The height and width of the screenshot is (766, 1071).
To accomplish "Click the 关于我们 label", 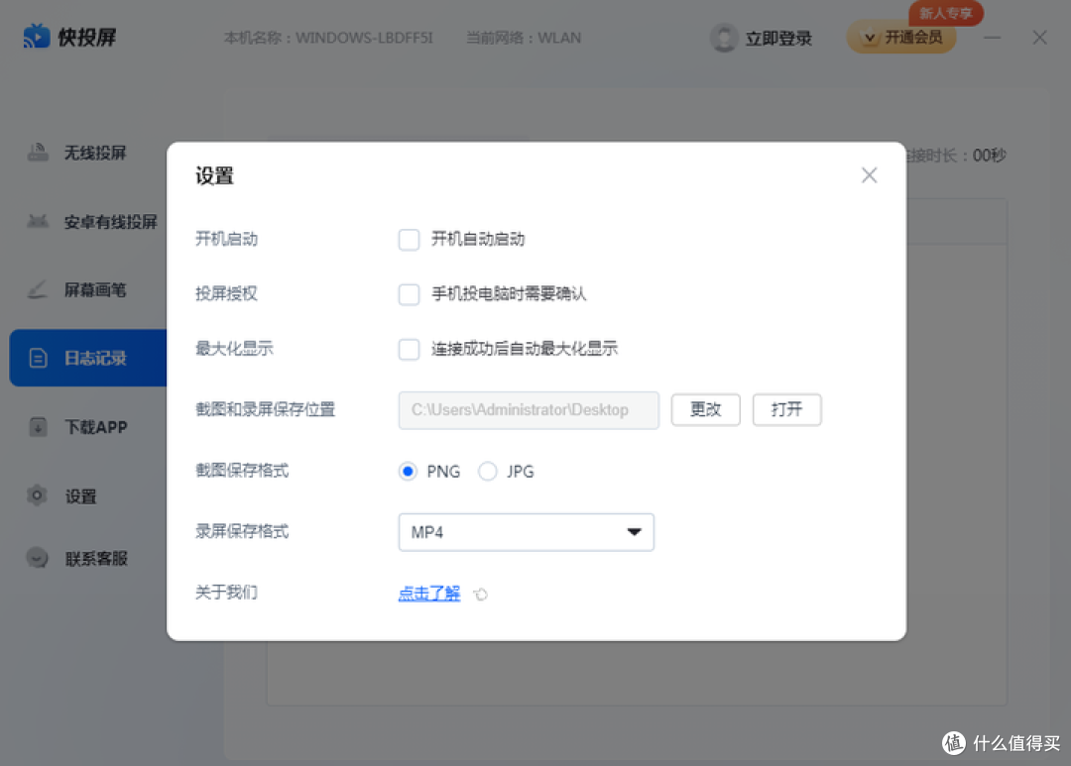I will point(226,592).
